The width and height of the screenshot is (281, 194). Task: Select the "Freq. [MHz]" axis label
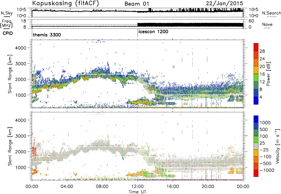(x=6, y=23)
